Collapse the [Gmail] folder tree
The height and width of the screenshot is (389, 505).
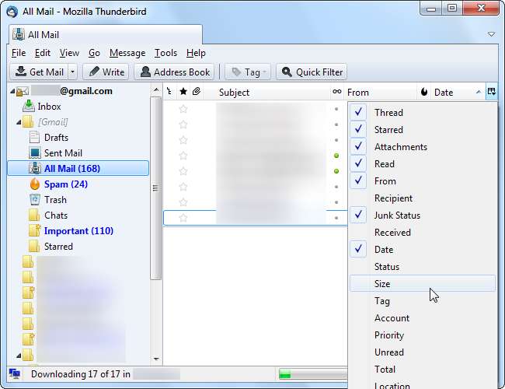coord(19,122)
